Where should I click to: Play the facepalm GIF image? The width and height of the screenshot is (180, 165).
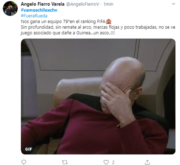click(x=98, y=97)
